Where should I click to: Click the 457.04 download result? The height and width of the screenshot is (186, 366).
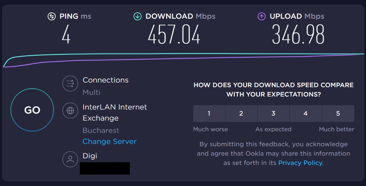click(x=174, y=35)
